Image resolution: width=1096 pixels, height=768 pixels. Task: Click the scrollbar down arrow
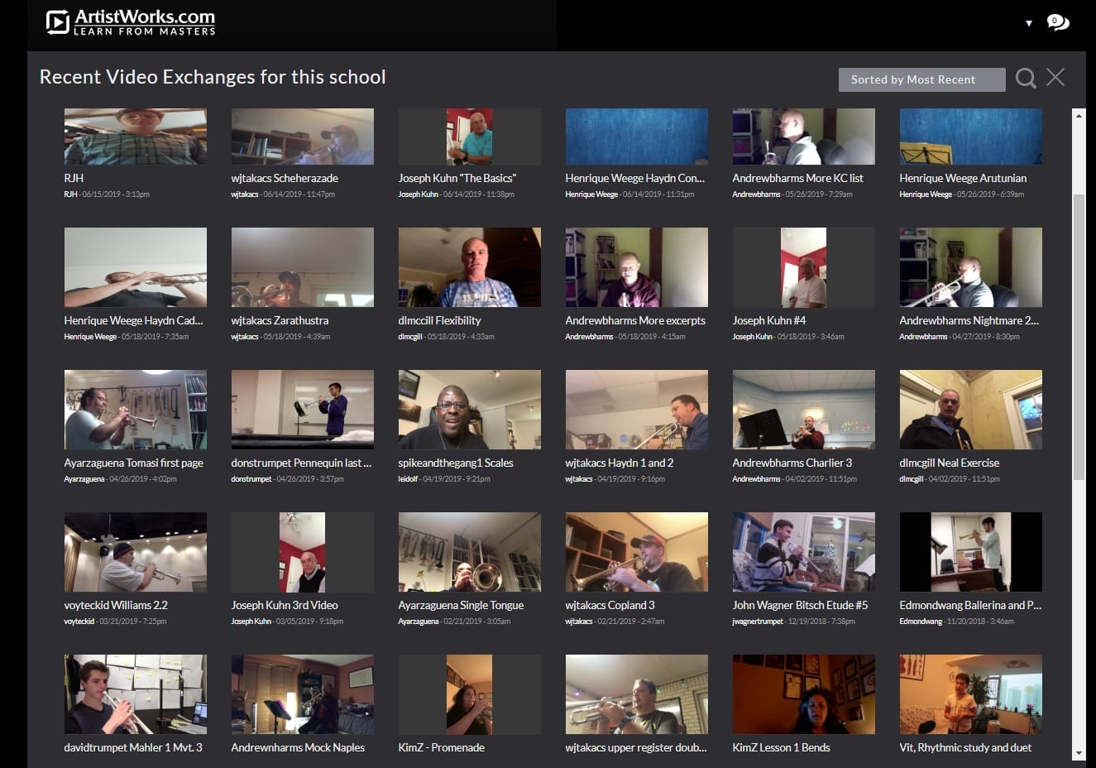1079,753
